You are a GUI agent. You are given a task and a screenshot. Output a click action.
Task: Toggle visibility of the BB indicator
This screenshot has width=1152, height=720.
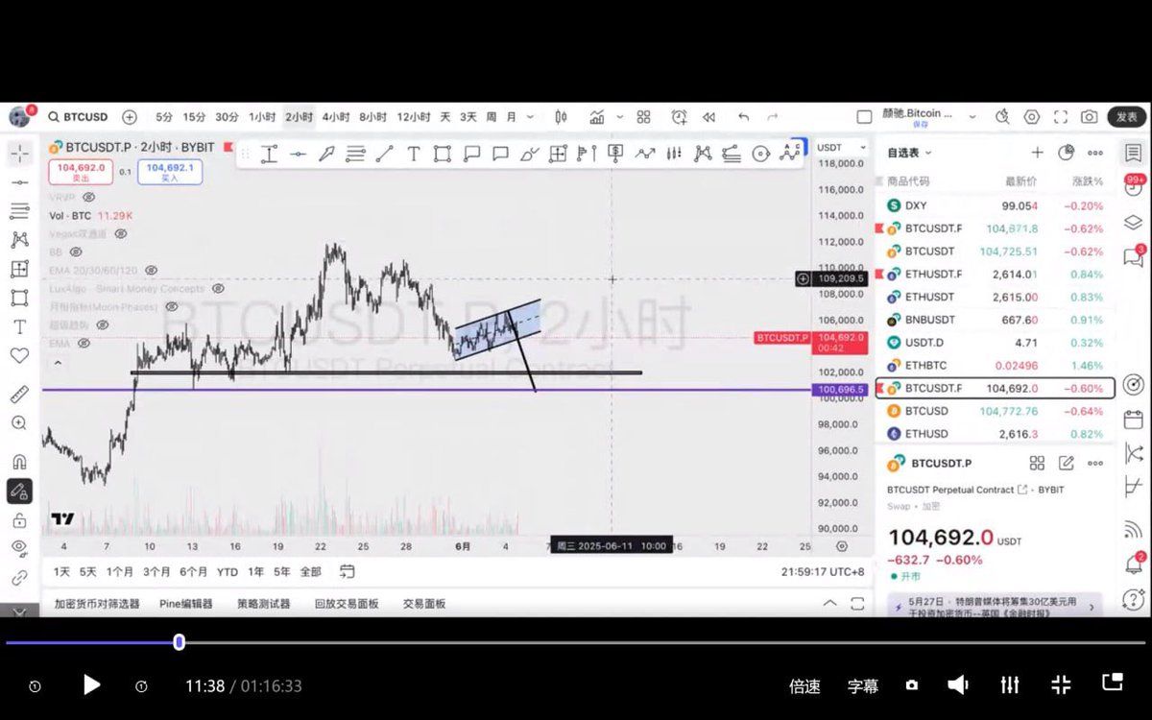click(76, 252)
